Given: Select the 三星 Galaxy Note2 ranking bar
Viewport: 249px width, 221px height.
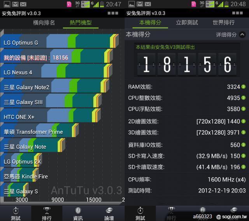Looking at the screenshot, I should [x=54, y=86].
